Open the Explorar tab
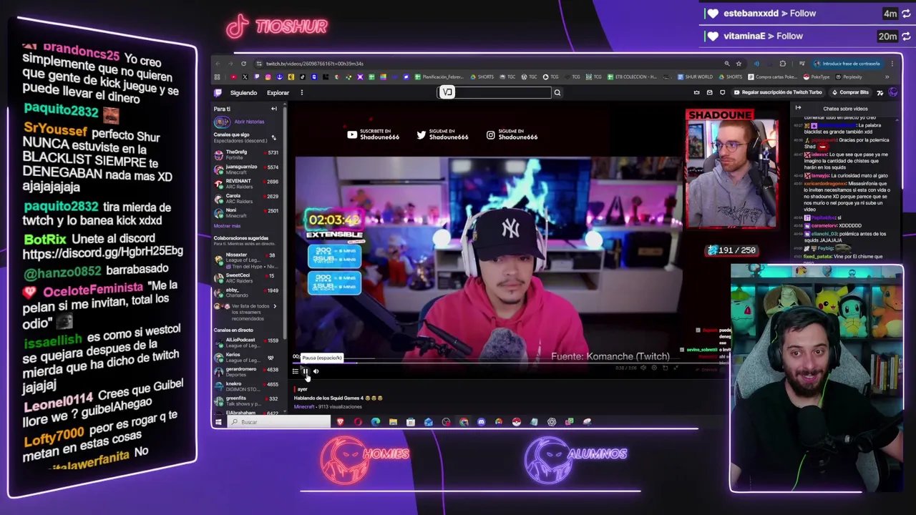 click(278, 92)
